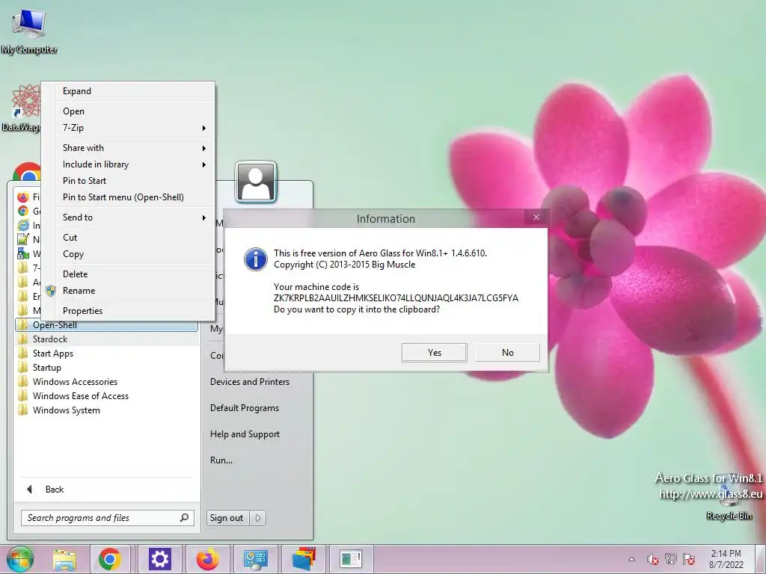Click the user account picture atop Start menu
The width and height of the screenshot is (766, 574).
click(x=256, y=182)
